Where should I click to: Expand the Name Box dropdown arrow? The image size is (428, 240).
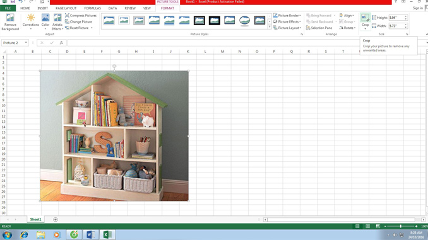click(26, 43)
